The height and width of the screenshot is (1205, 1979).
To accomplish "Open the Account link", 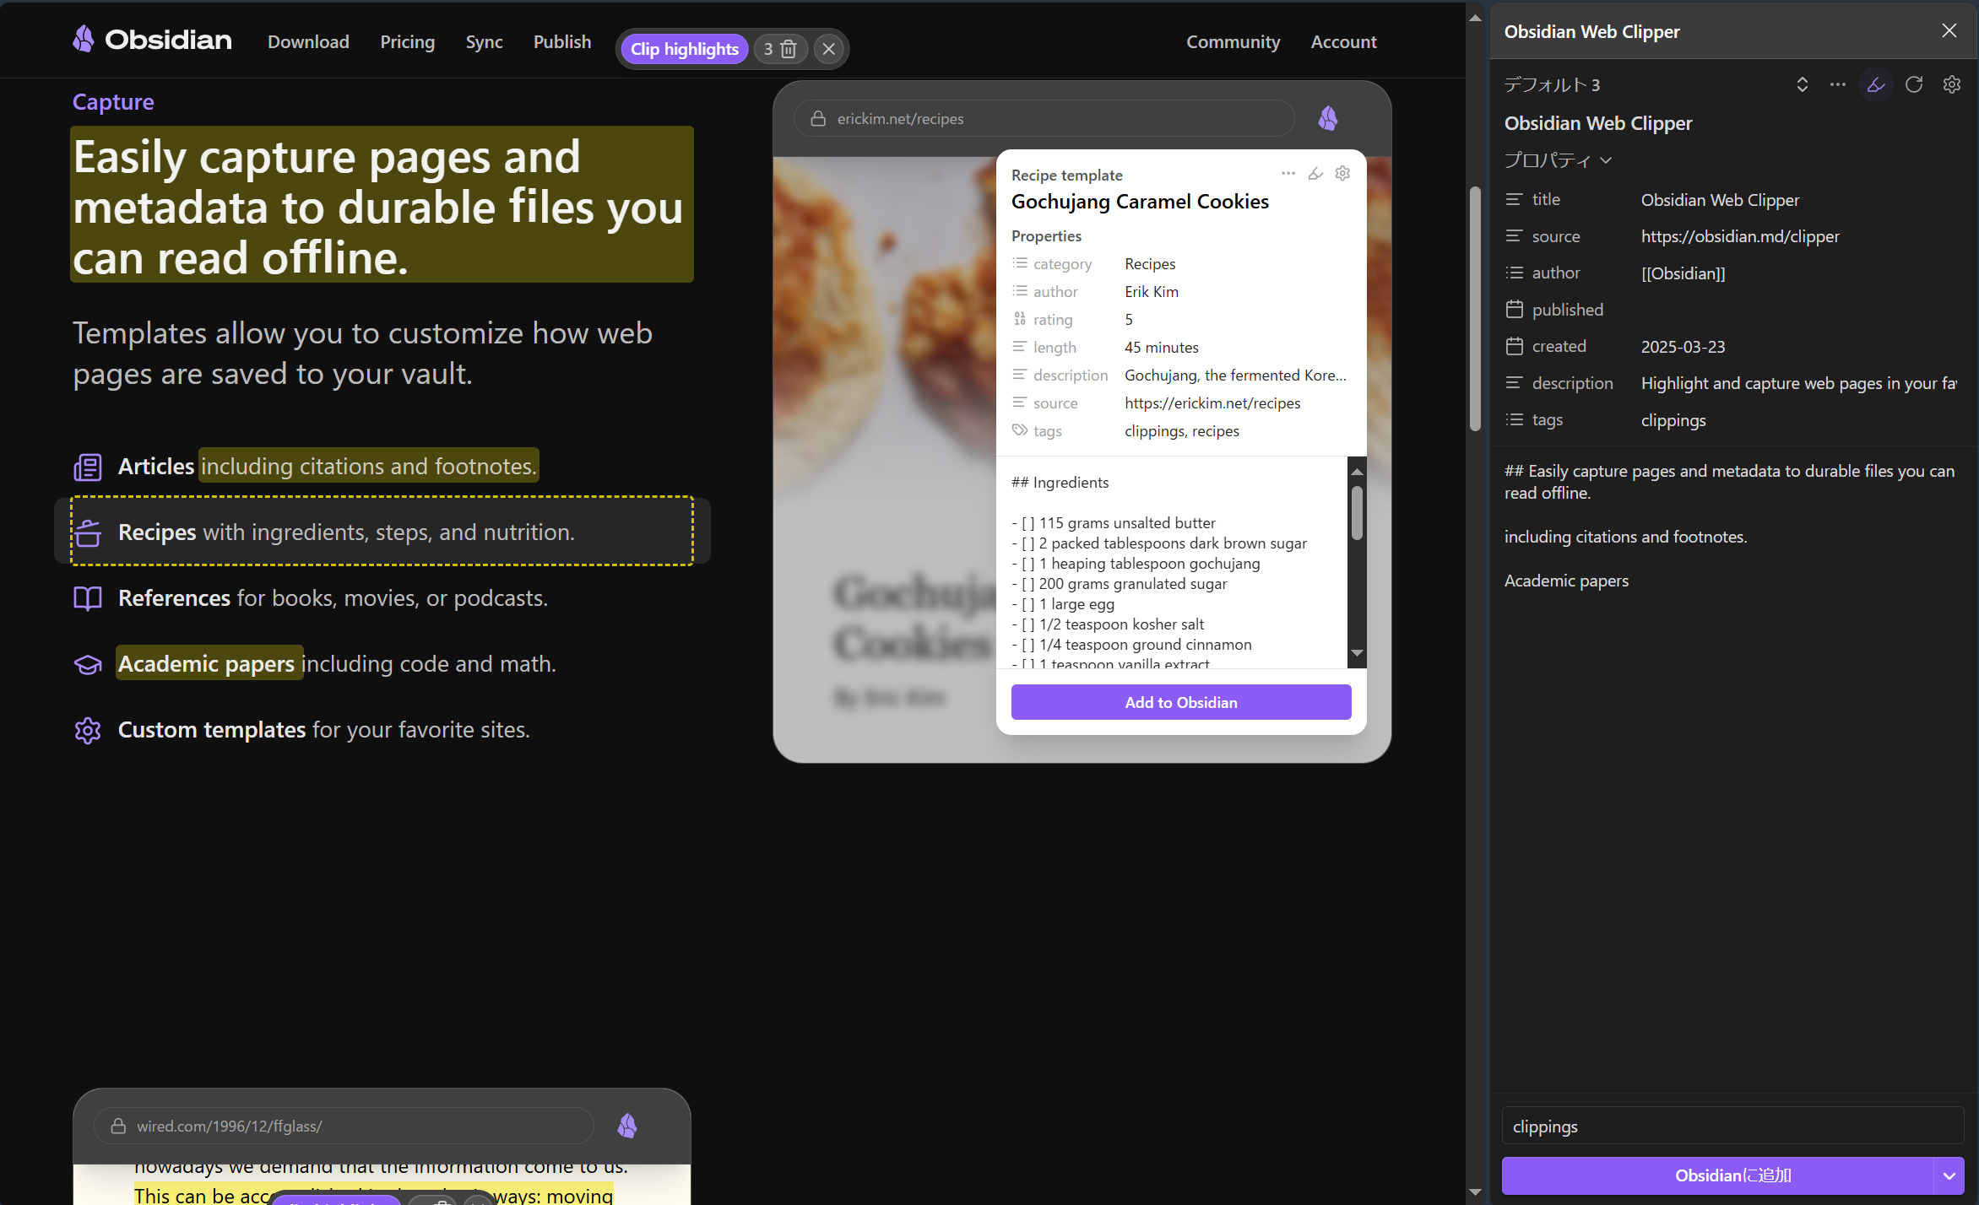I will 1343,41.
